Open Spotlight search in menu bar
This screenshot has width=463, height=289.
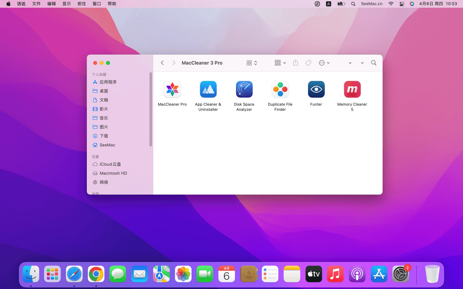[353, 4]
